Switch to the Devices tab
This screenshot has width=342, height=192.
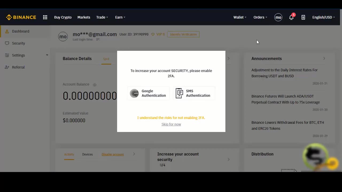pos(87,154)
